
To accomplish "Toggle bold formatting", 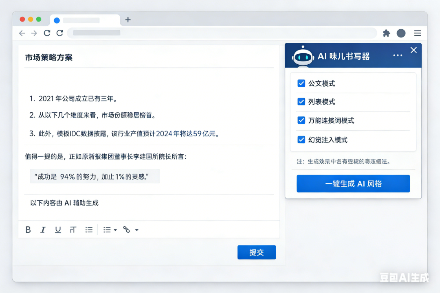I will coord(28,230).
